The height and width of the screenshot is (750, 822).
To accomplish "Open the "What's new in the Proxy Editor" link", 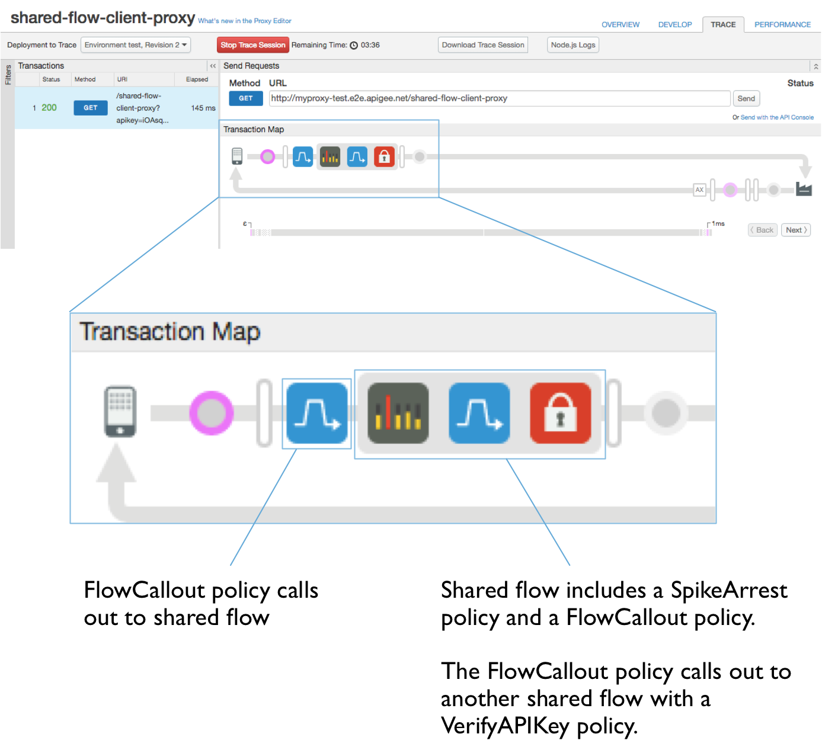I will point(245,21).
